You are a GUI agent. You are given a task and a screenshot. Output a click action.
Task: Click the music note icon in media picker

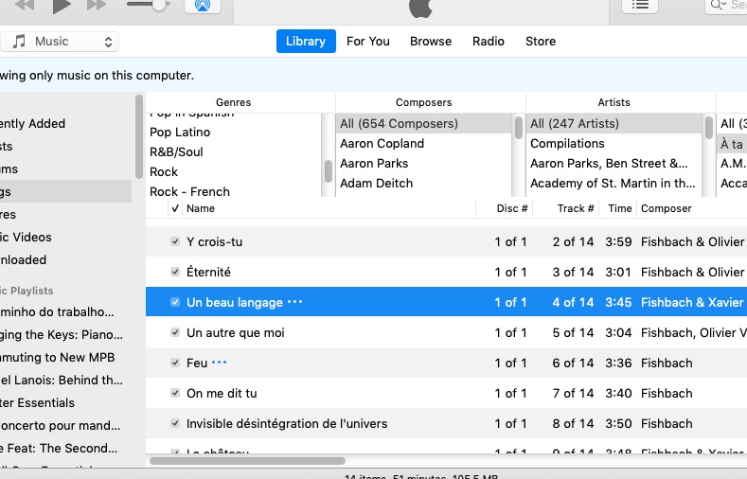click(x=19, y=42)
